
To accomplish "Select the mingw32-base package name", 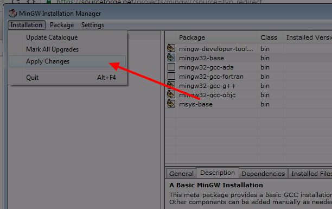I will pos(201,58).
